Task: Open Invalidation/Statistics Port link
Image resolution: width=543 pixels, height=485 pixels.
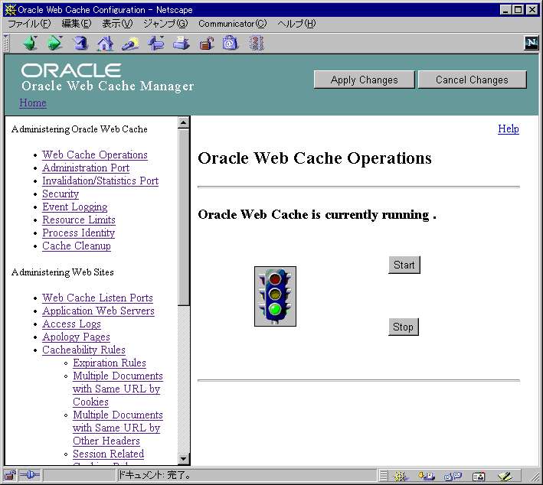Action: click(100, 181)
